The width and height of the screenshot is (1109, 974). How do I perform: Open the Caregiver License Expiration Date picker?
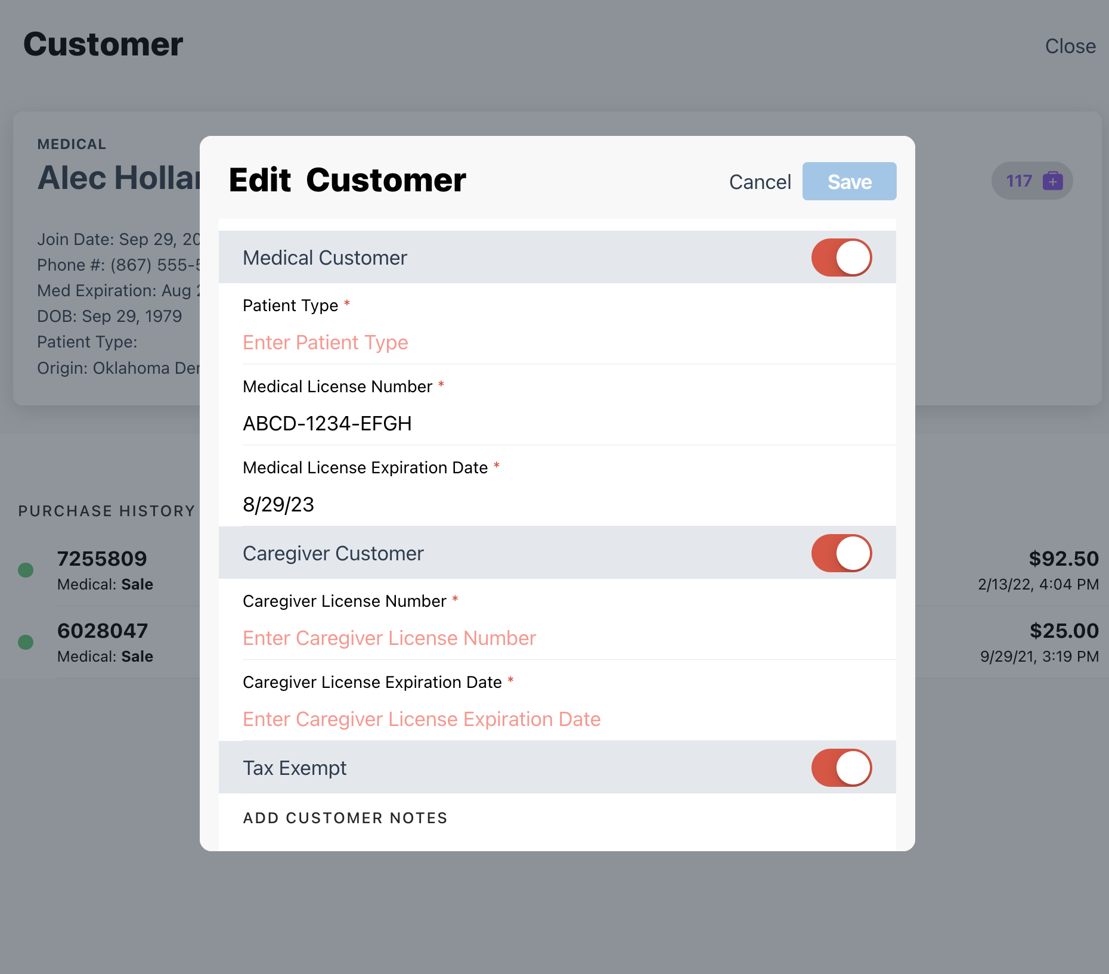(422, 719)
